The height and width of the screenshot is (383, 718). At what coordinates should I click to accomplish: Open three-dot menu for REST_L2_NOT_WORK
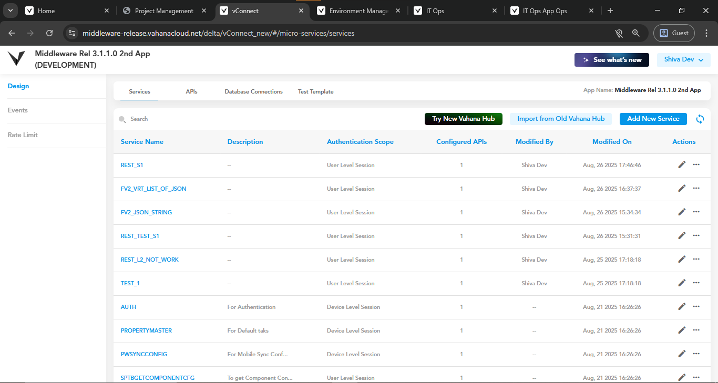696,259
